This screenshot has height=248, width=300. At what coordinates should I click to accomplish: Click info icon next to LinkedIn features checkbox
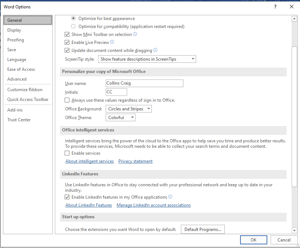170,197
